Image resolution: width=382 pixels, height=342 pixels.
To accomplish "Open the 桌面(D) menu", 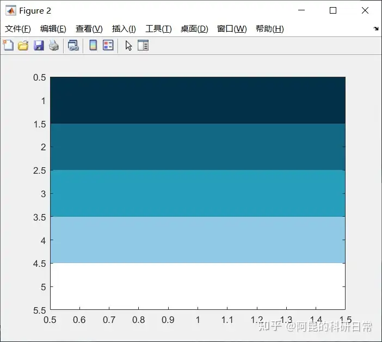I will click(x=194, y=29).
